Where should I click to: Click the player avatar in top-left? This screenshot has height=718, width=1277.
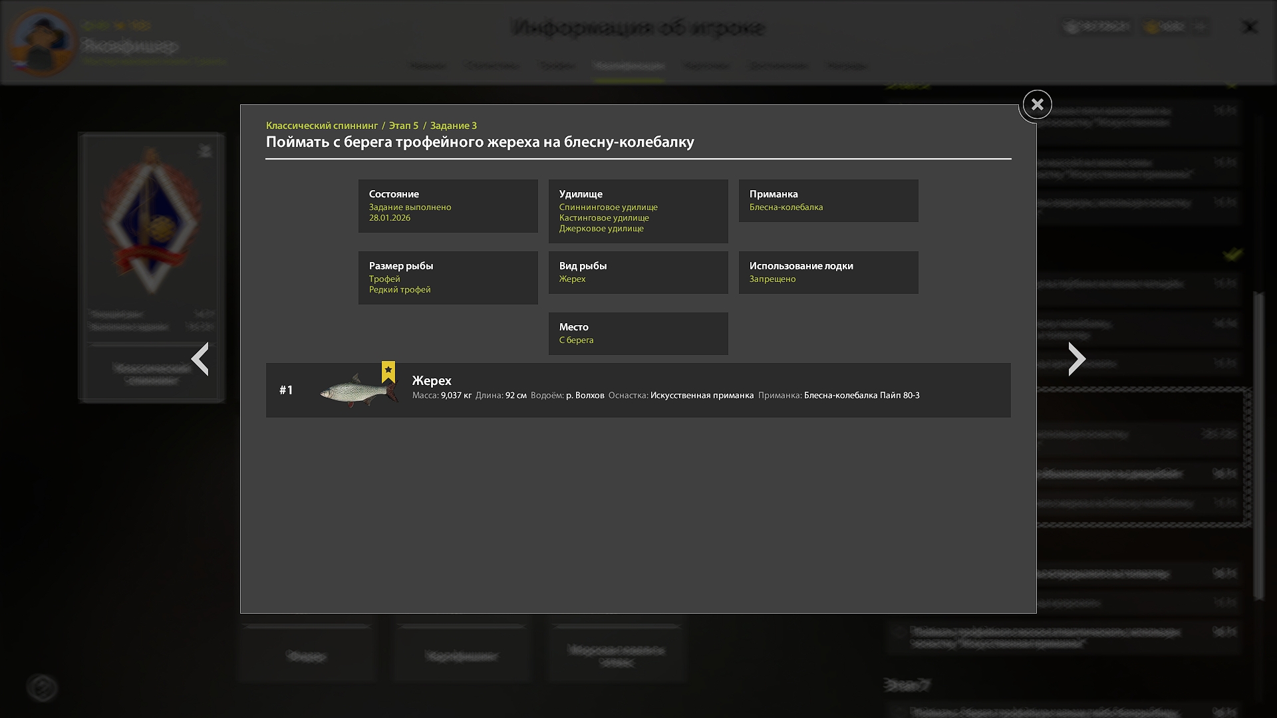(43, 41)
